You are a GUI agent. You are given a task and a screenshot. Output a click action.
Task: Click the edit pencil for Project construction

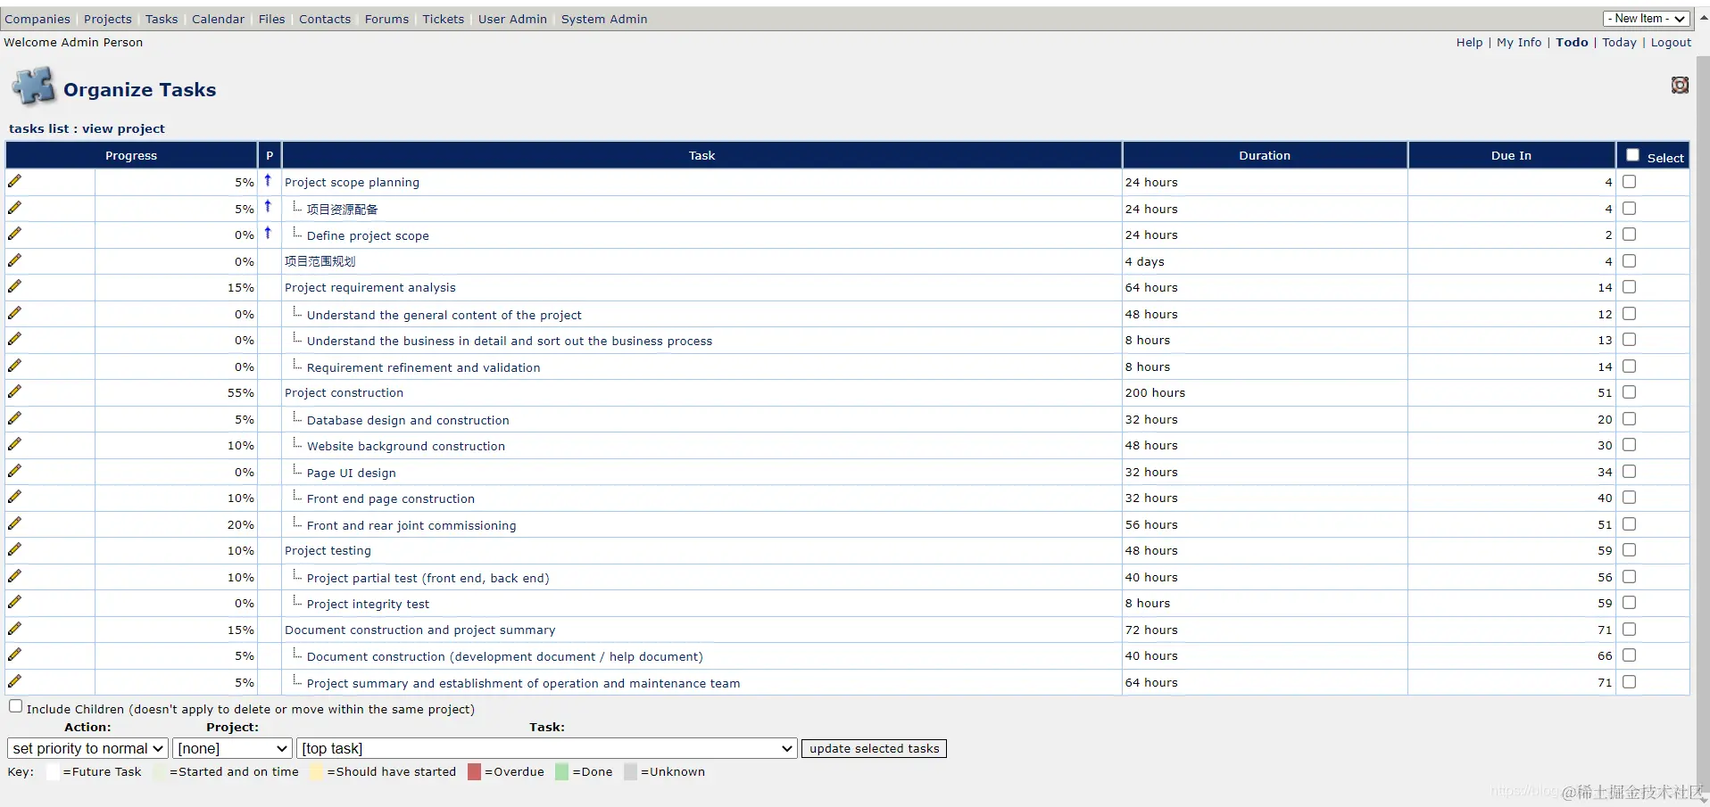pyautogui.click(x=14, y=391)
